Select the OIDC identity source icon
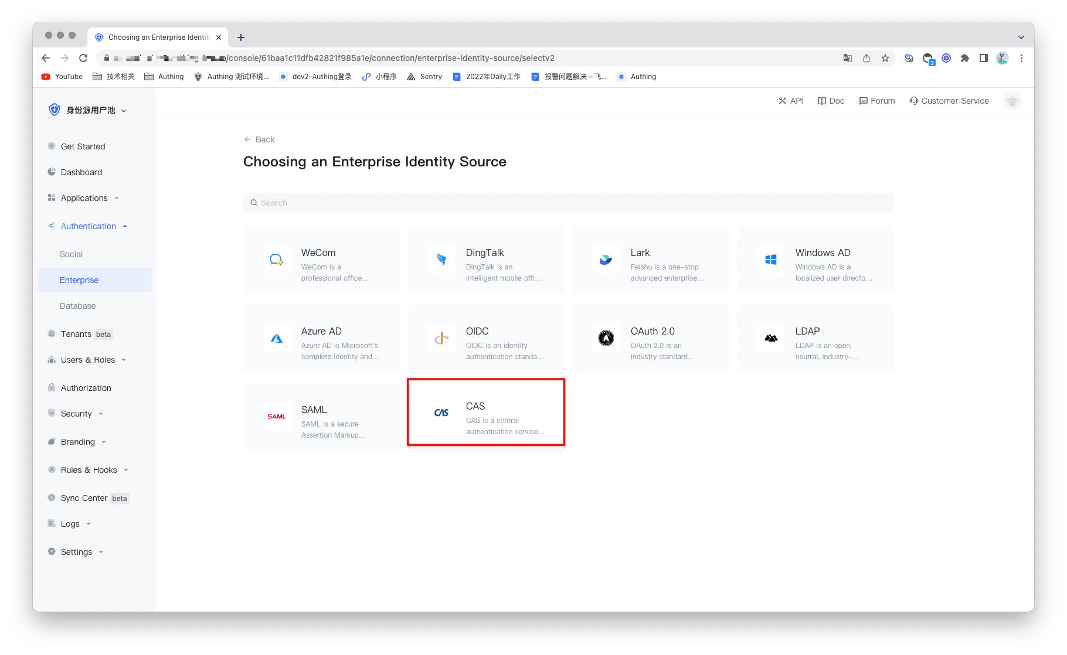 (x=441, y=338)
